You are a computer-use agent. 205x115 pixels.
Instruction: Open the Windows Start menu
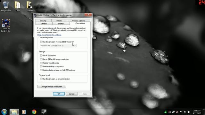(x=4, y=112)
